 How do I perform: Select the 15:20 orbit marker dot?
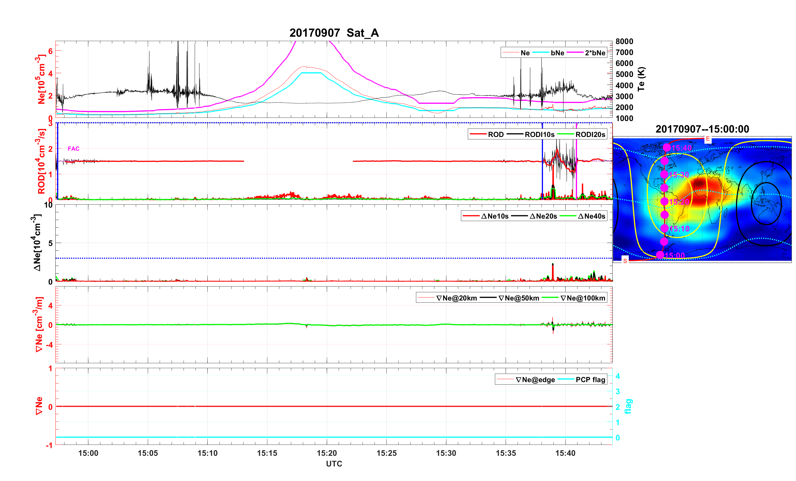(x=664, y=201)
